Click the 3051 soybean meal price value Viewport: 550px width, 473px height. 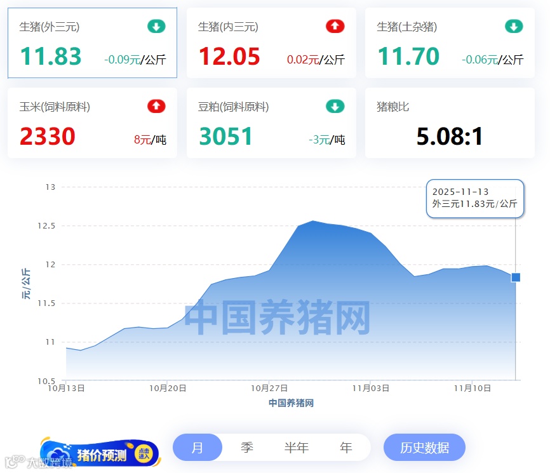point(226,137)
